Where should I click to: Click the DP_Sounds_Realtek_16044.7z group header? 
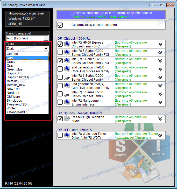[x=80, y=113]
